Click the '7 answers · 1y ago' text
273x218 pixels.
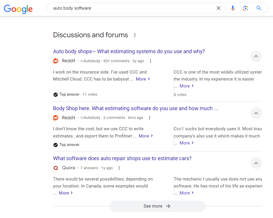pos(96,168)
